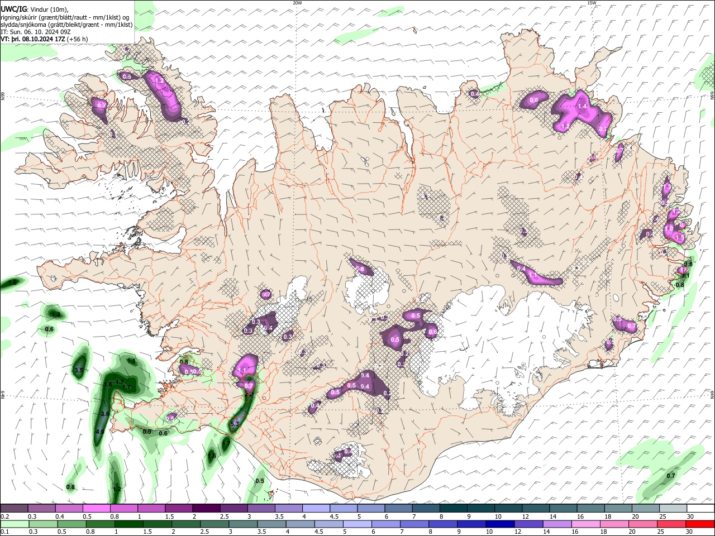Click the top-row legend swatch between 0.2 and 0.3

click(14, 508)
